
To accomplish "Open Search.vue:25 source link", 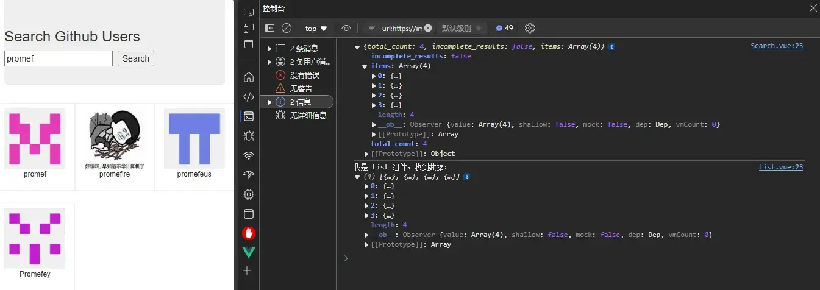I will (x=777, y=46).
